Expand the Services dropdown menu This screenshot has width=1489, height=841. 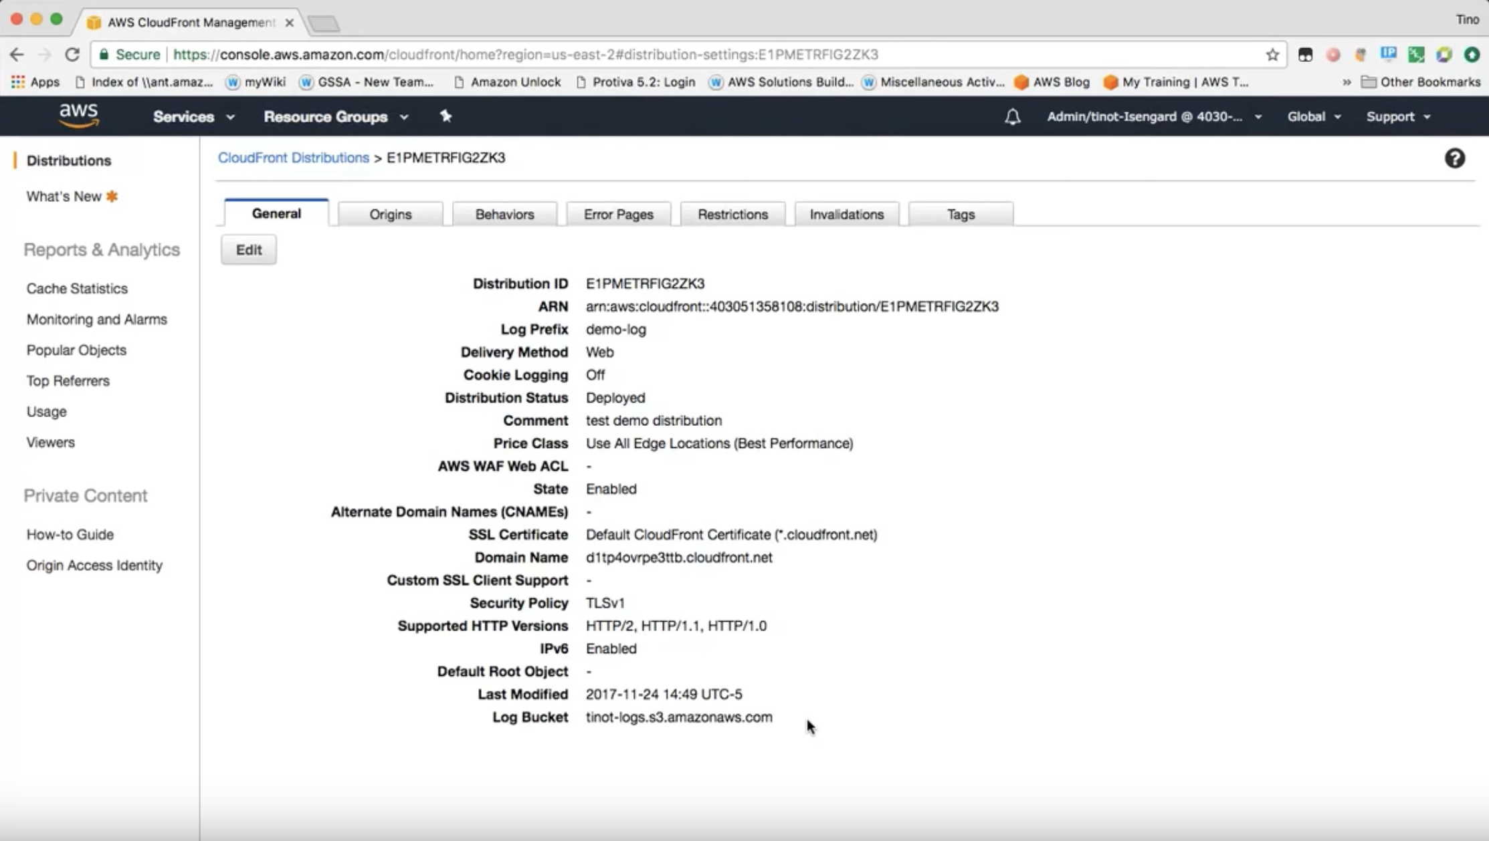[x=193, y=117]
